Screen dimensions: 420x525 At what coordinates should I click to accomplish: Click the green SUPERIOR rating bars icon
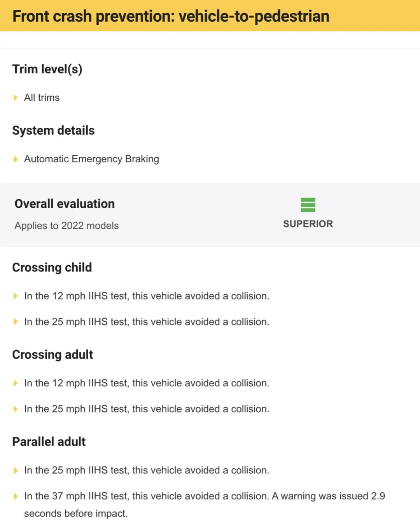coord(308,205)
